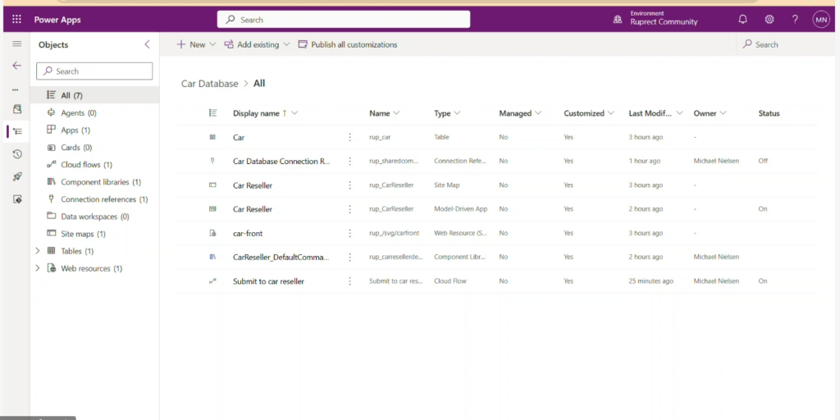This screenshot has width=840, height=420.
Task: Click the Objects panel search field
Action: point(95,71)
